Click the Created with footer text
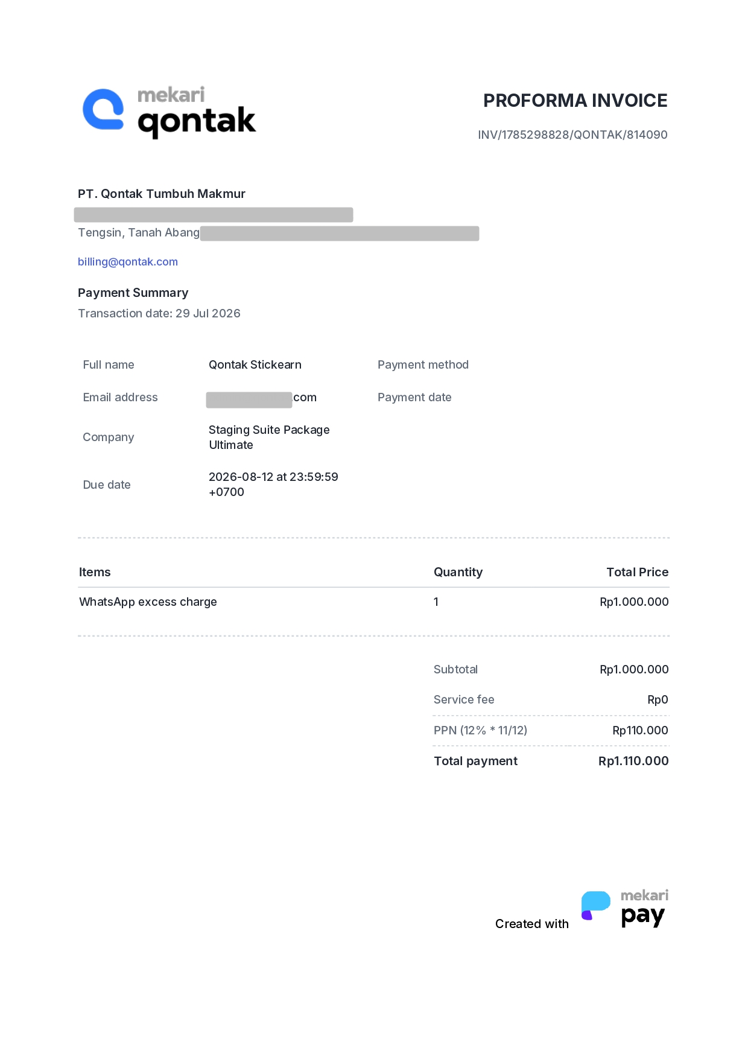The width and height of the screenshot is (748, 1059). [x=532, y=924]
